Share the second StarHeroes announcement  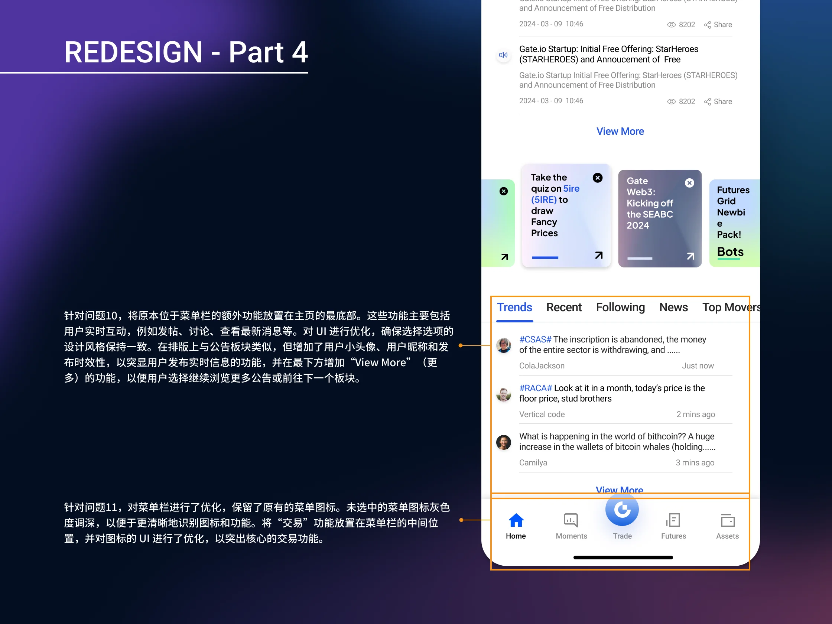point(718,101)
